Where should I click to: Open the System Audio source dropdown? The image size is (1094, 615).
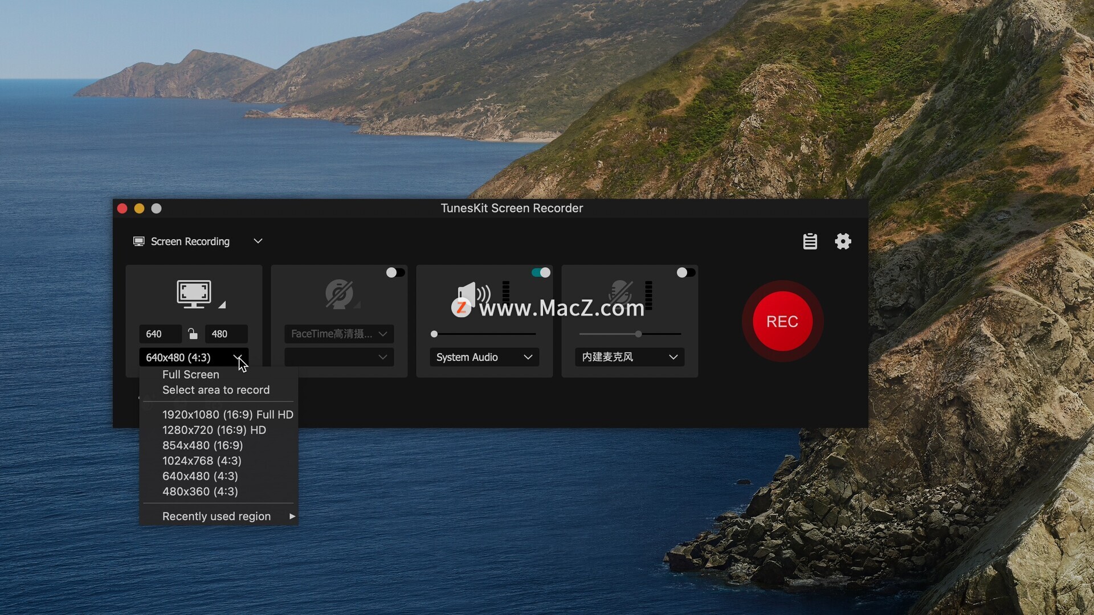[x=484, y=357]
